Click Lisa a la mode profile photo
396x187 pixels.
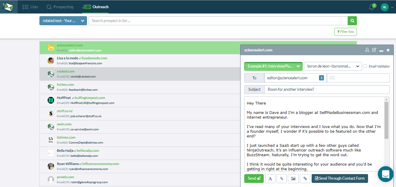(51, 60)
